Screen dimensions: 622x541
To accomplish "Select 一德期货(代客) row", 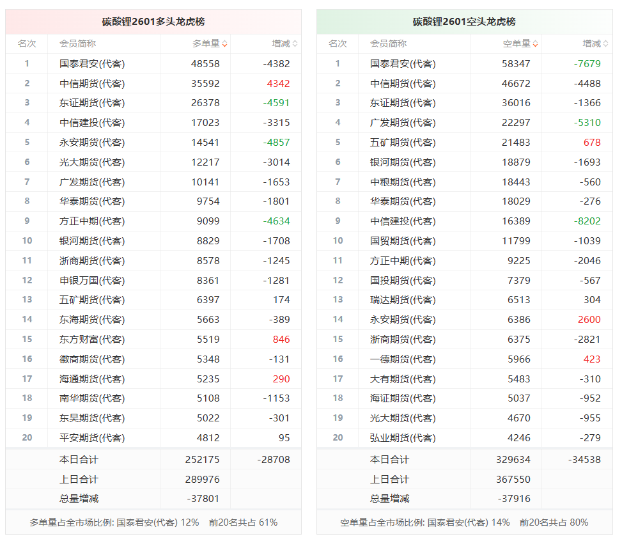I will point(465,359).
